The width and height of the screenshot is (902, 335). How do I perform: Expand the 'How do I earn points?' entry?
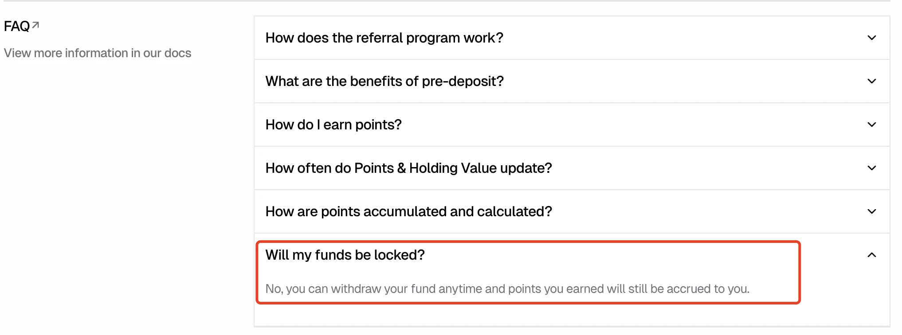[333, 125]
